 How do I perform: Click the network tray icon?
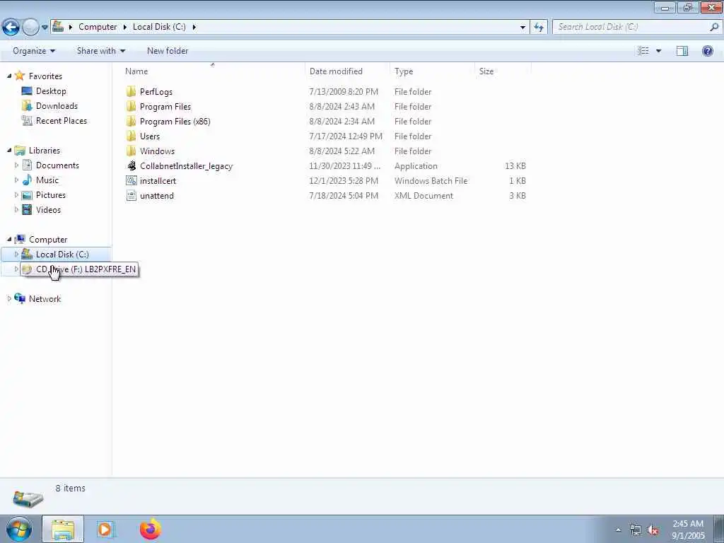pos(636,530)
